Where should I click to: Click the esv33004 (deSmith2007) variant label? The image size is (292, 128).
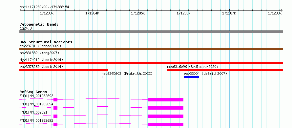pyautogui.click(x=205, y=74)
